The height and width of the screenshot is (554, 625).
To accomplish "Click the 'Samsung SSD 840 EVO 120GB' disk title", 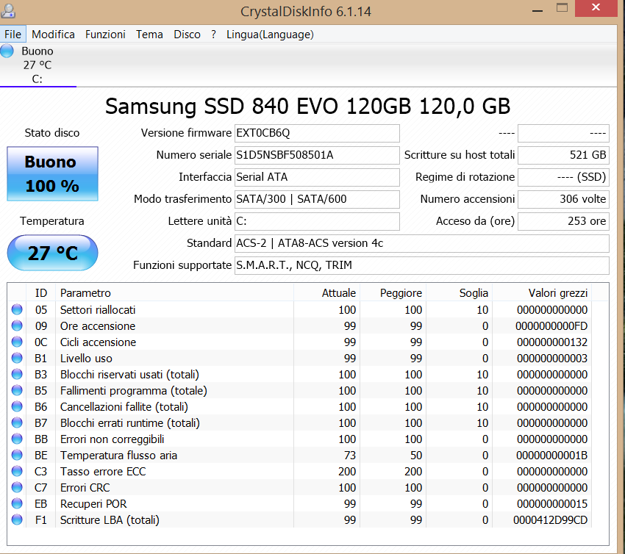I will coord(307,107).
